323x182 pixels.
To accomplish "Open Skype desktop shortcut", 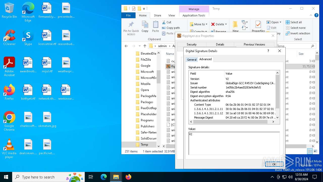I will tap(28, 38).
